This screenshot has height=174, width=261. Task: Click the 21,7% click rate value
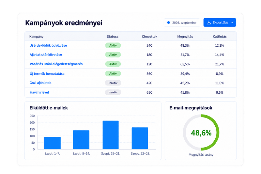pos(220,64)
